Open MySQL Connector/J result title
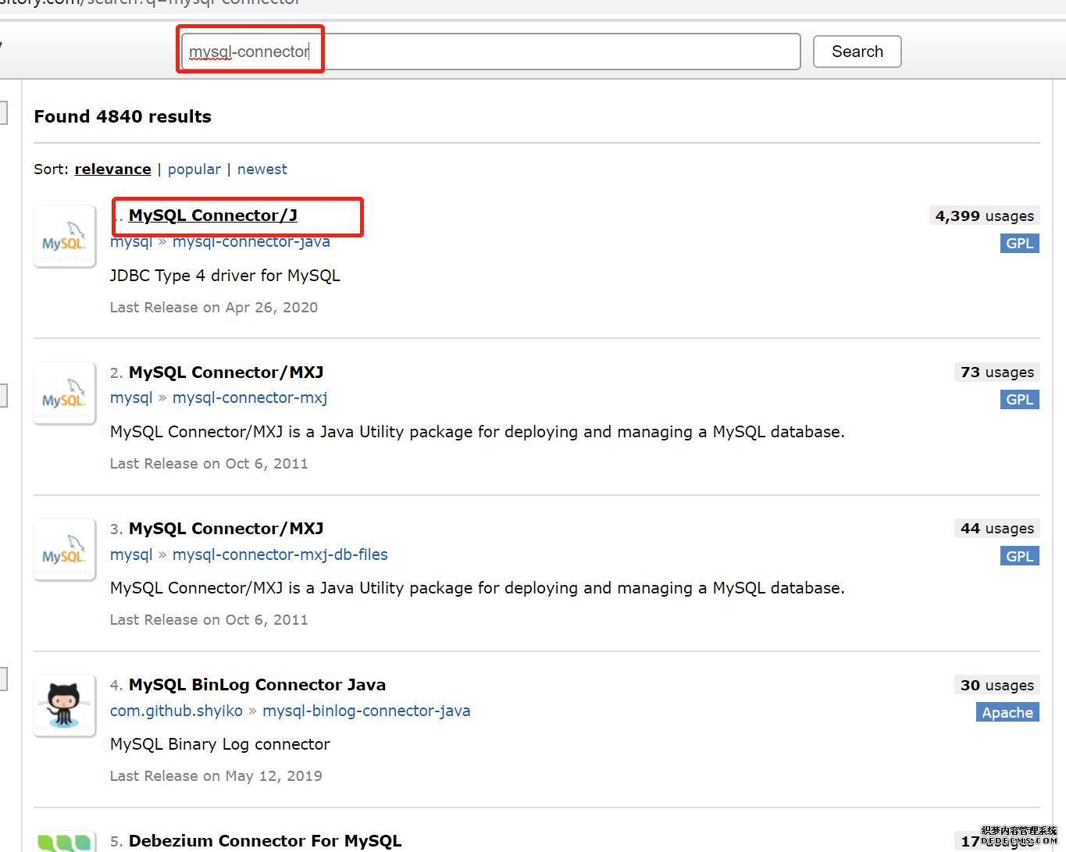The image size is (1066, 852). point(212,216)
